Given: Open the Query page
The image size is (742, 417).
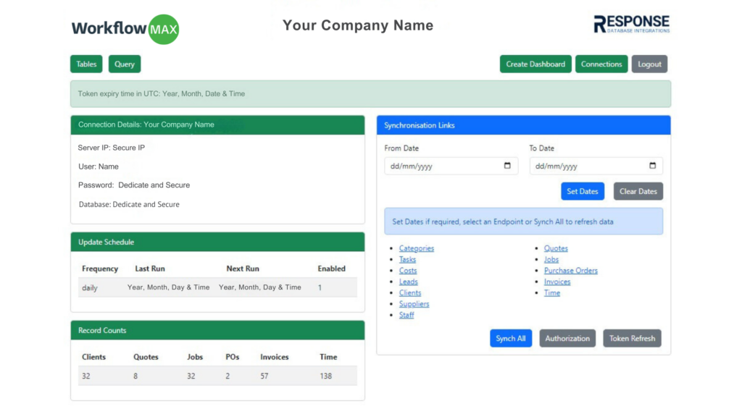Looking at the screenshot, I should click(125, 64).
